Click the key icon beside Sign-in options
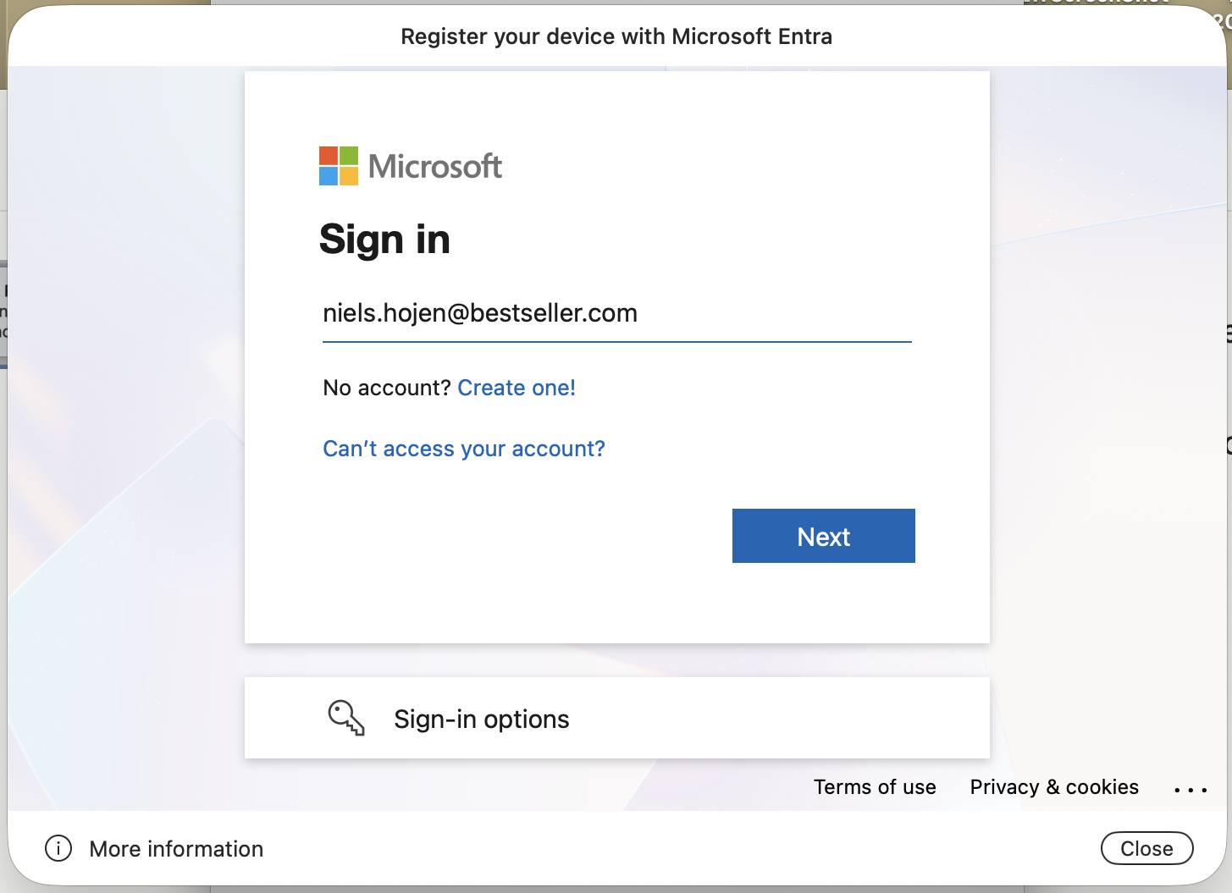This screenshot has width=1232, height=893. [x=346, y=718]
